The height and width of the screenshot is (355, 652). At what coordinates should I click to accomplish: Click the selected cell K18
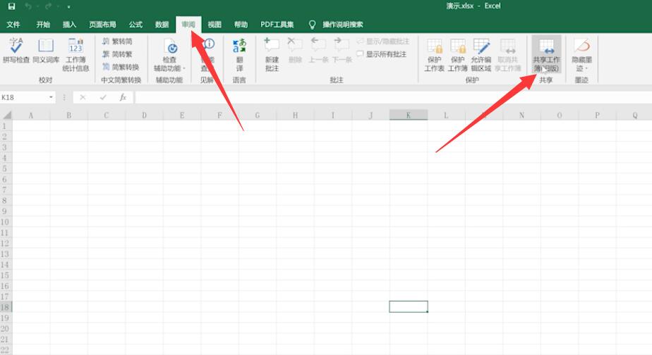[x=409, y=307]
